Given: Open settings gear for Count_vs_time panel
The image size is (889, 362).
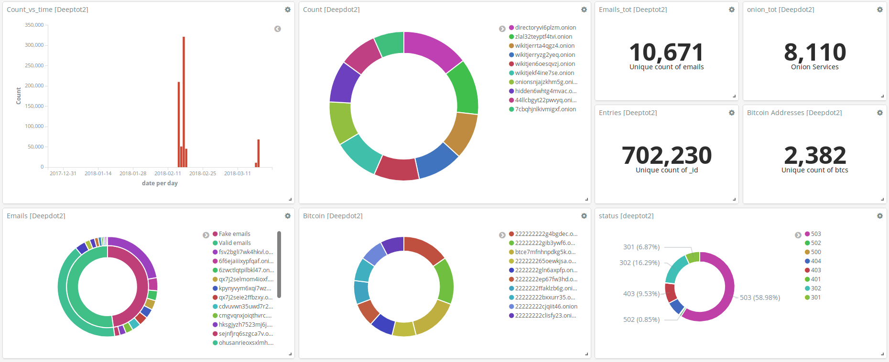Looking at the screenshot, I should click(288, 10).
